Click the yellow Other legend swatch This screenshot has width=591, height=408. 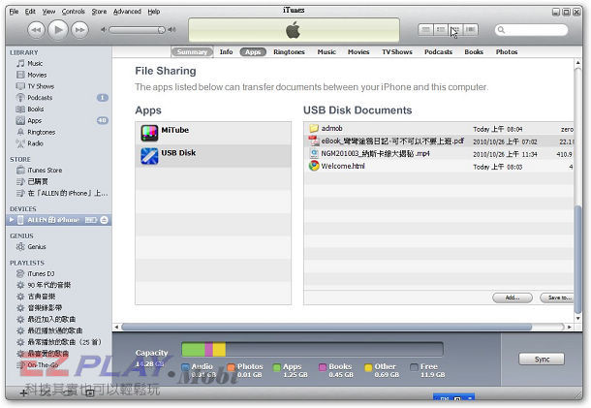[x=368, y=367]
